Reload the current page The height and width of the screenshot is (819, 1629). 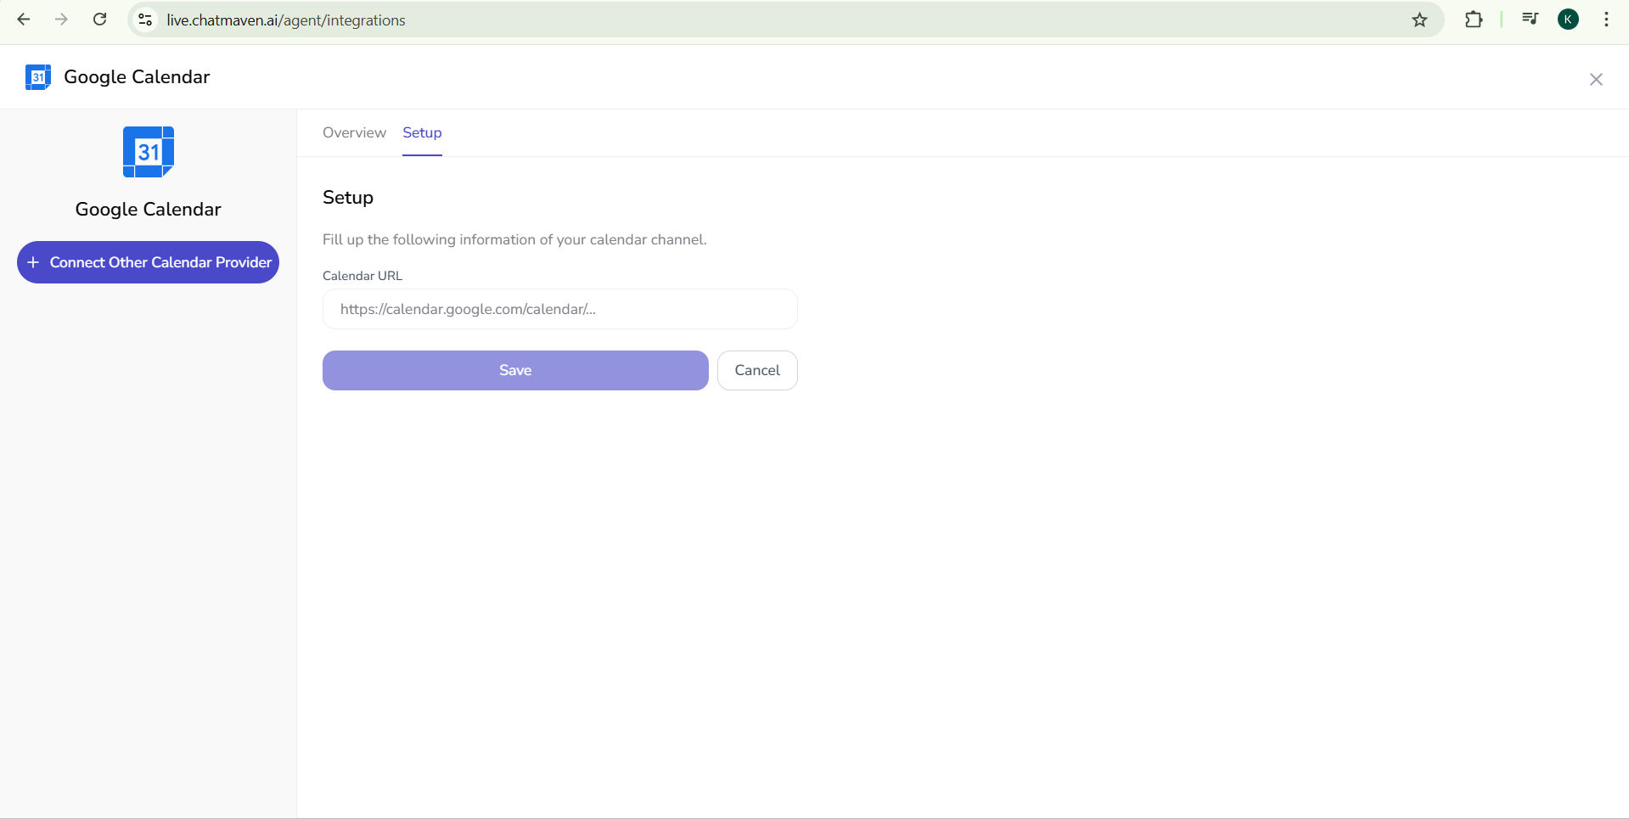[x=99, y=20]
